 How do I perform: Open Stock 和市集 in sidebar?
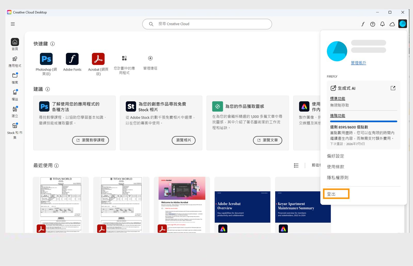tap(15, 131)
